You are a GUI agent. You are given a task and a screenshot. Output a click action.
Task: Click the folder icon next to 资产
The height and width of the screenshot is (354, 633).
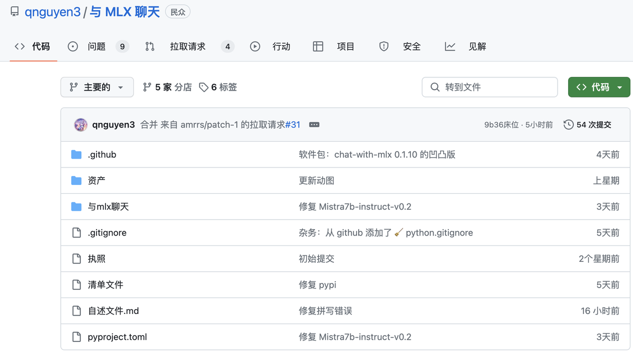[76, 181]
